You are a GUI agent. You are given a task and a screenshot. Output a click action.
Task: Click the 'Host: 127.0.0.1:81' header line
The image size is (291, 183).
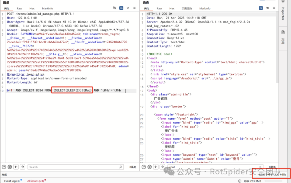[22, 18]
